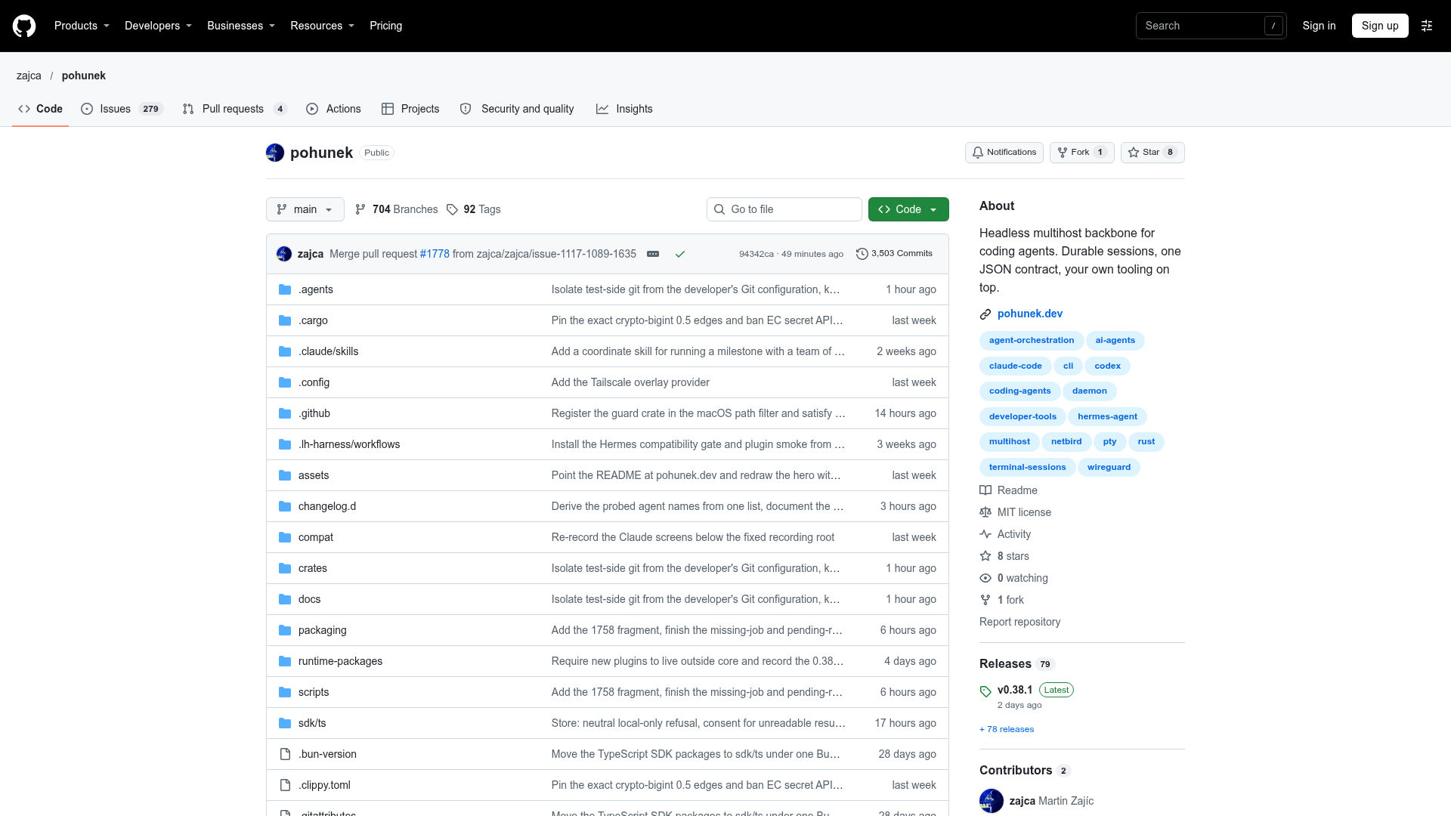
Task: Click the Tags tag icon
Action: (452, 209)
